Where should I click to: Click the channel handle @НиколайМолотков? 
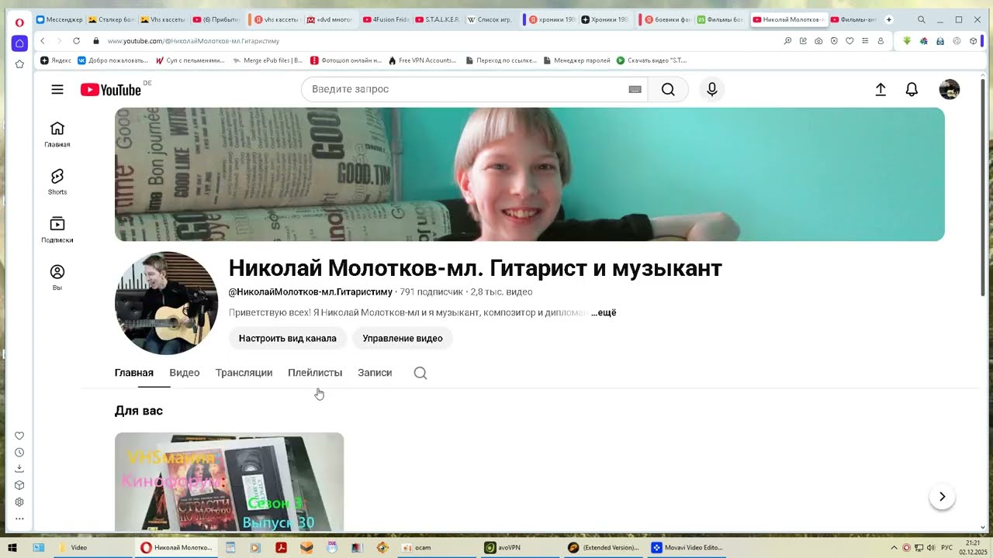point(310,292)
